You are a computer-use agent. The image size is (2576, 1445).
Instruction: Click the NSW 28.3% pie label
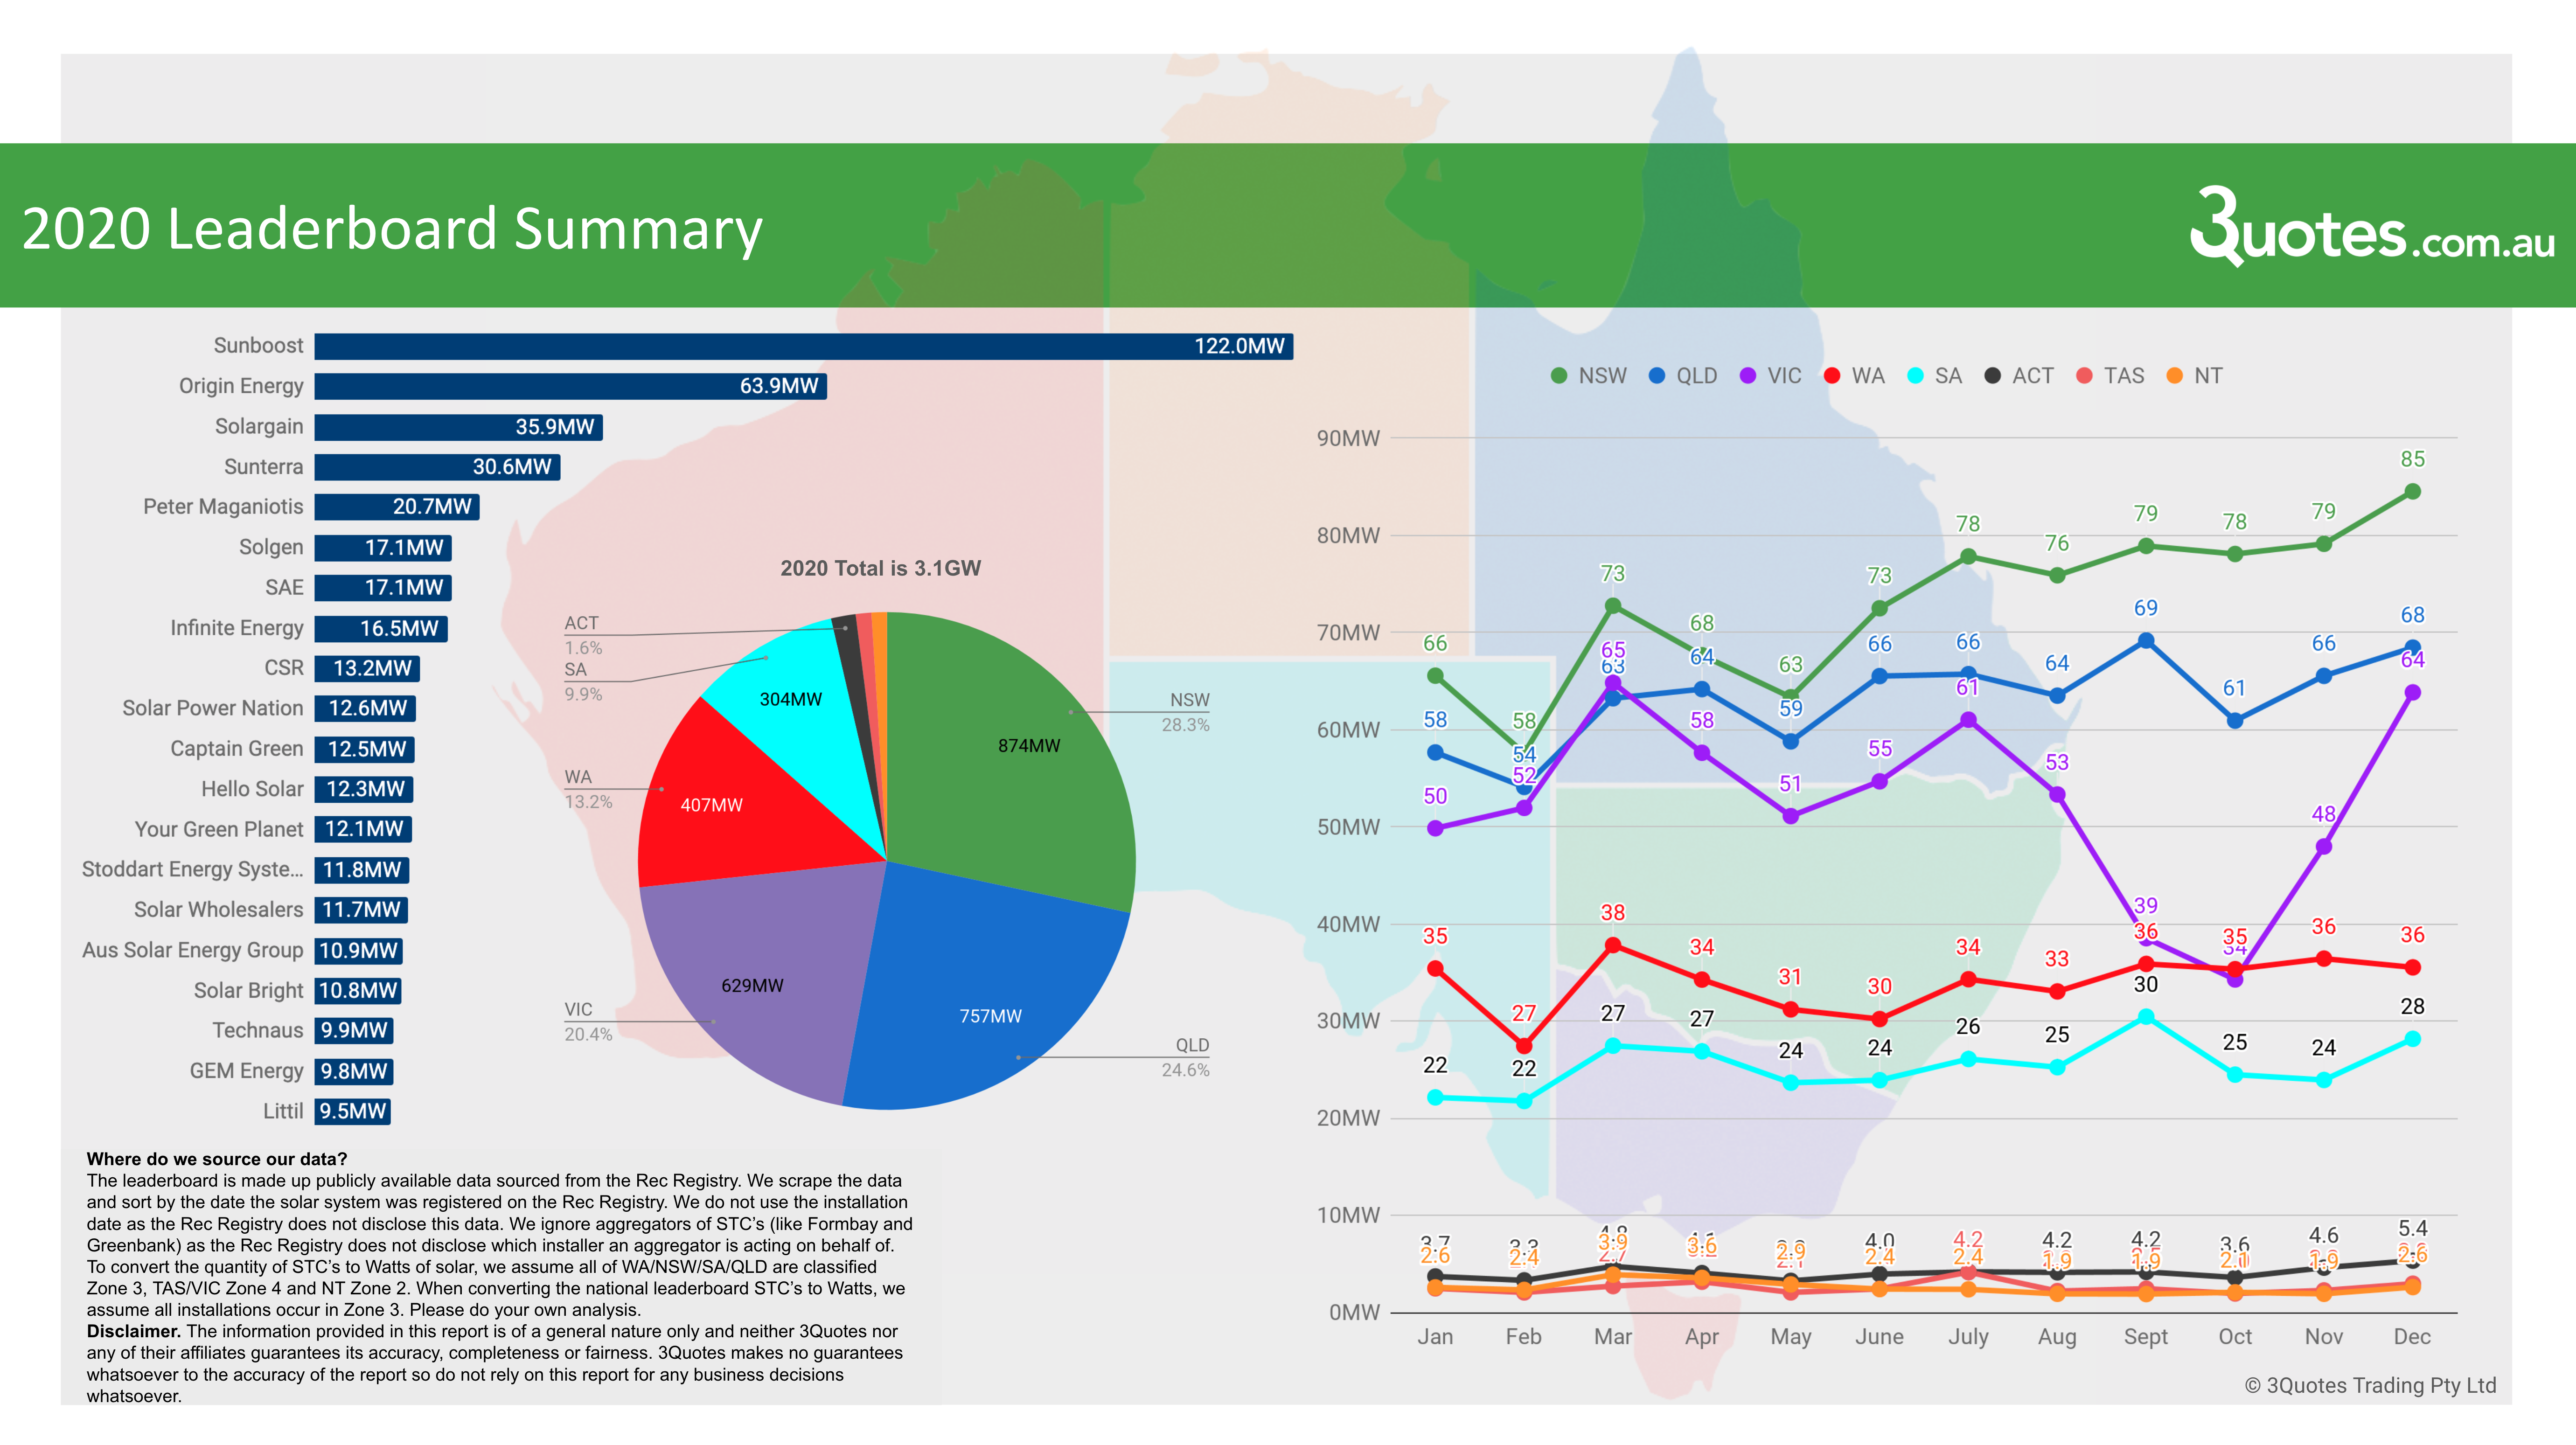(1186, 712)
